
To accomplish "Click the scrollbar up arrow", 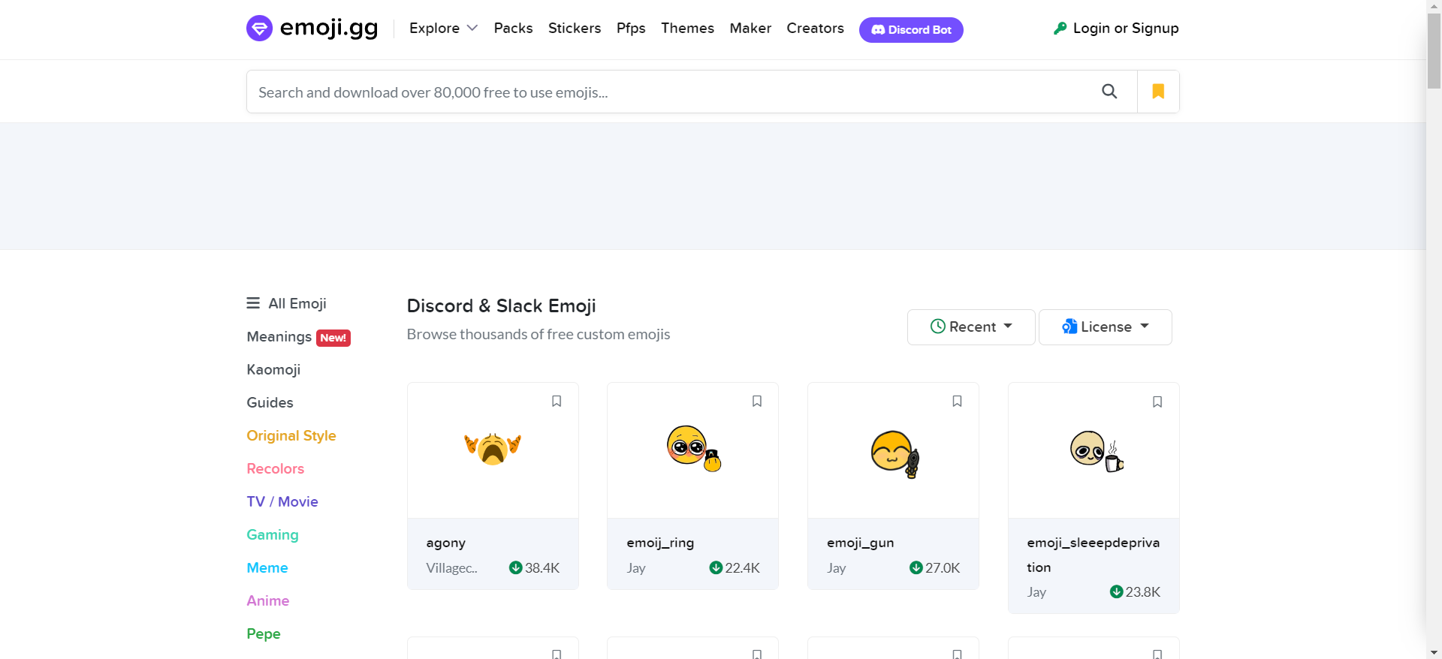I will 1434,6.
